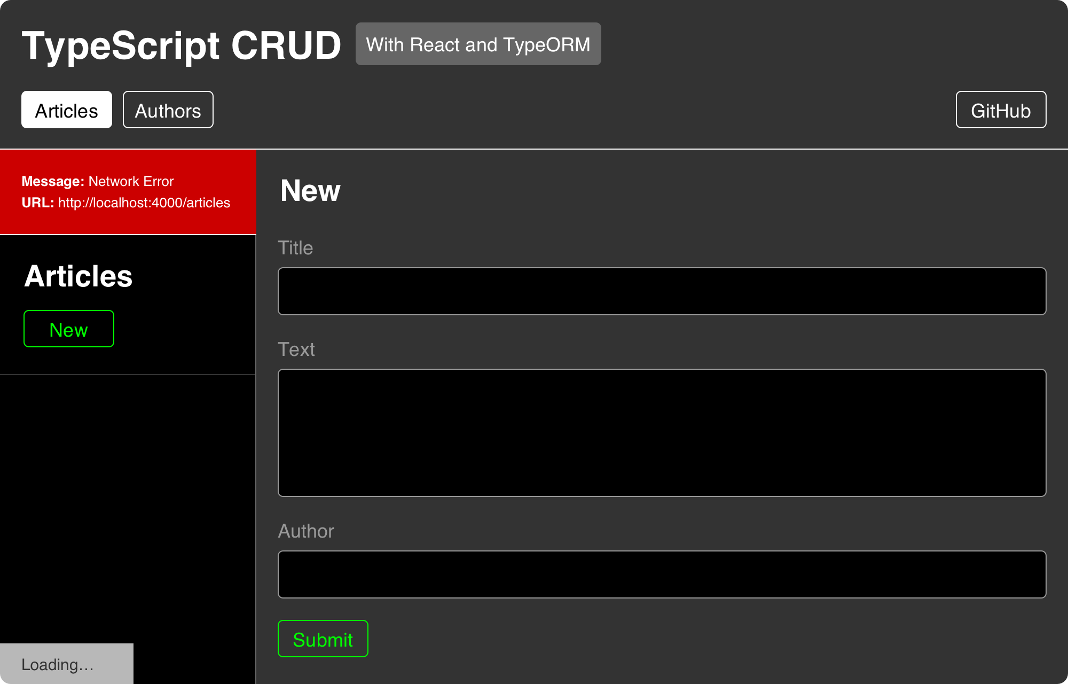
Task: Click the error URL http://localhost:4000/articles
Action: [x=144, y=203]
